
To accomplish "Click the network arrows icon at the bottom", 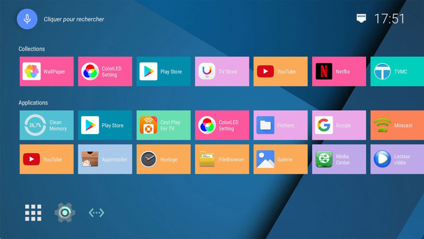I will pos(97,213).
